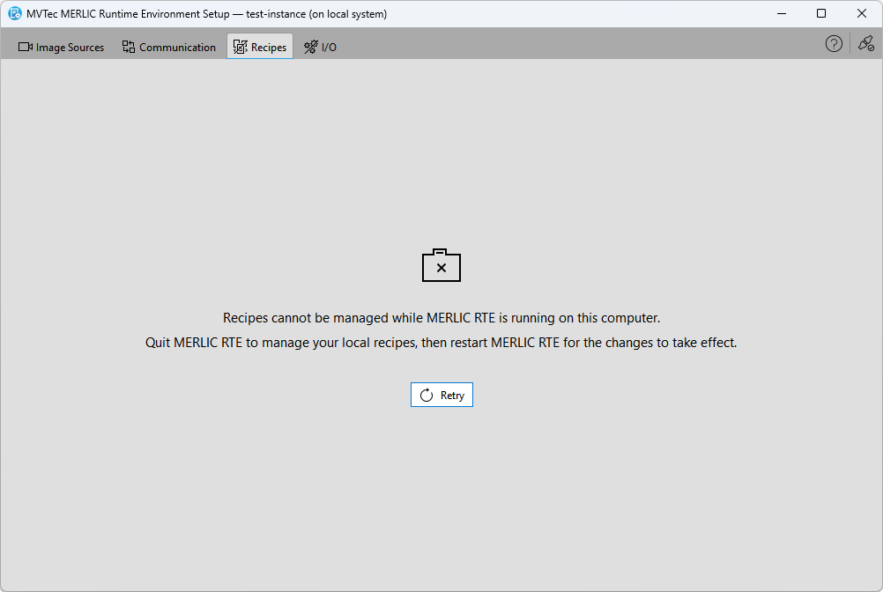Switch to the Communication tab
The width and height of the screenshot is (883, 592).
(x=169, y=47)
